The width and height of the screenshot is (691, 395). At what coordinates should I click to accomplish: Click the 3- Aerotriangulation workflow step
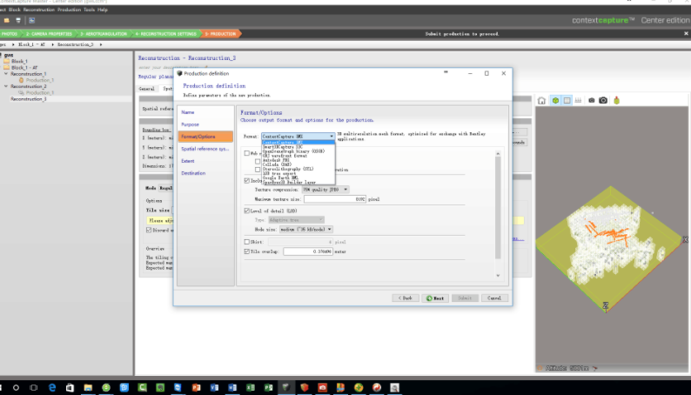coord(104,34)
